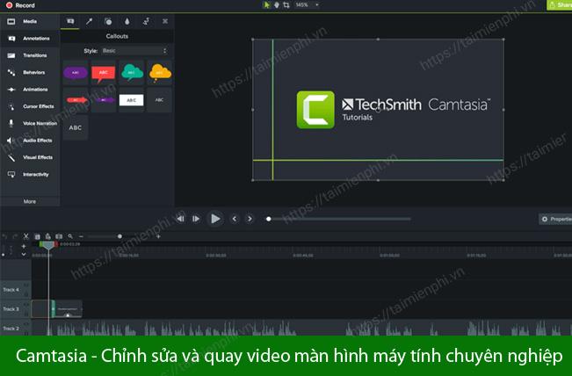The width and height of the screenshot is (572, 376).
Task: Select the arrows and lines annotation icon
Action: [x=89, y=21]
